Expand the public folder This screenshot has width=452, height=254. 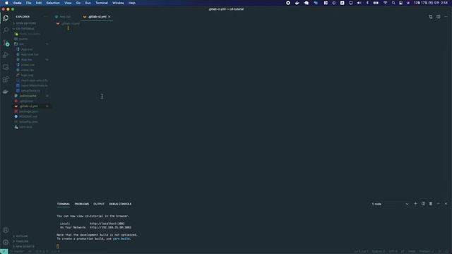(23, 39)
